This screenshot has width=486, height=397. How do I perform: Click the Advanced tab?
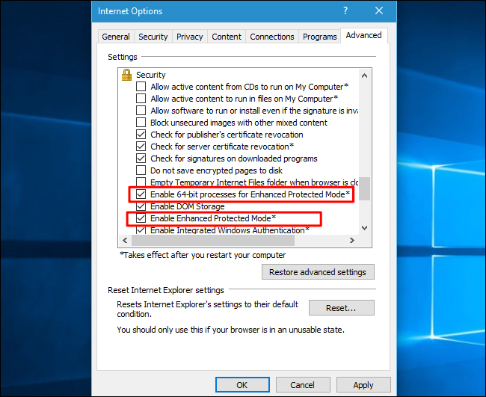click(x=364, y=35)
